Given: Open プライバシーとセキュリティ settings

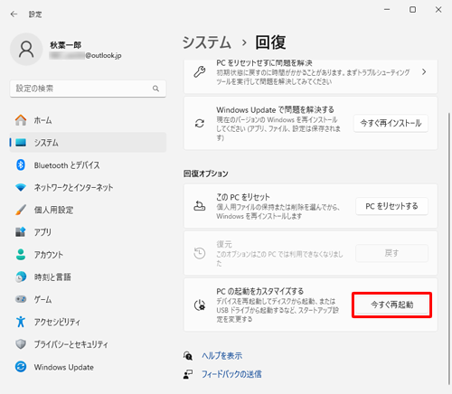Looking at the screenshot, I should (88, 344).
